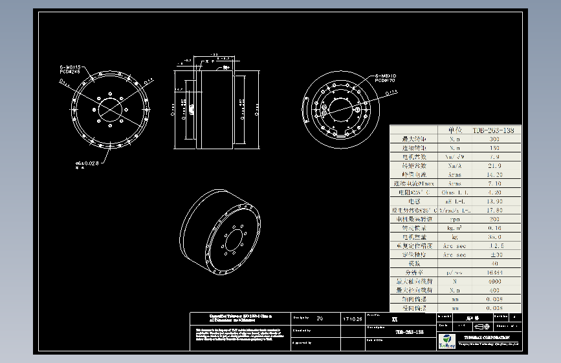Click the 6-M8x10 PCD 170 callout
The image size is (561, 363).
point(386,78)
